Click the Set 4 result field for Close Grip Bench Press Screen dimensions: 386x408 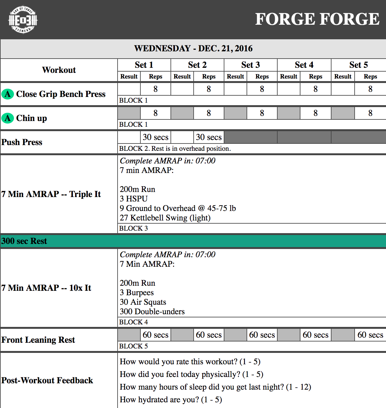[289, 89]
